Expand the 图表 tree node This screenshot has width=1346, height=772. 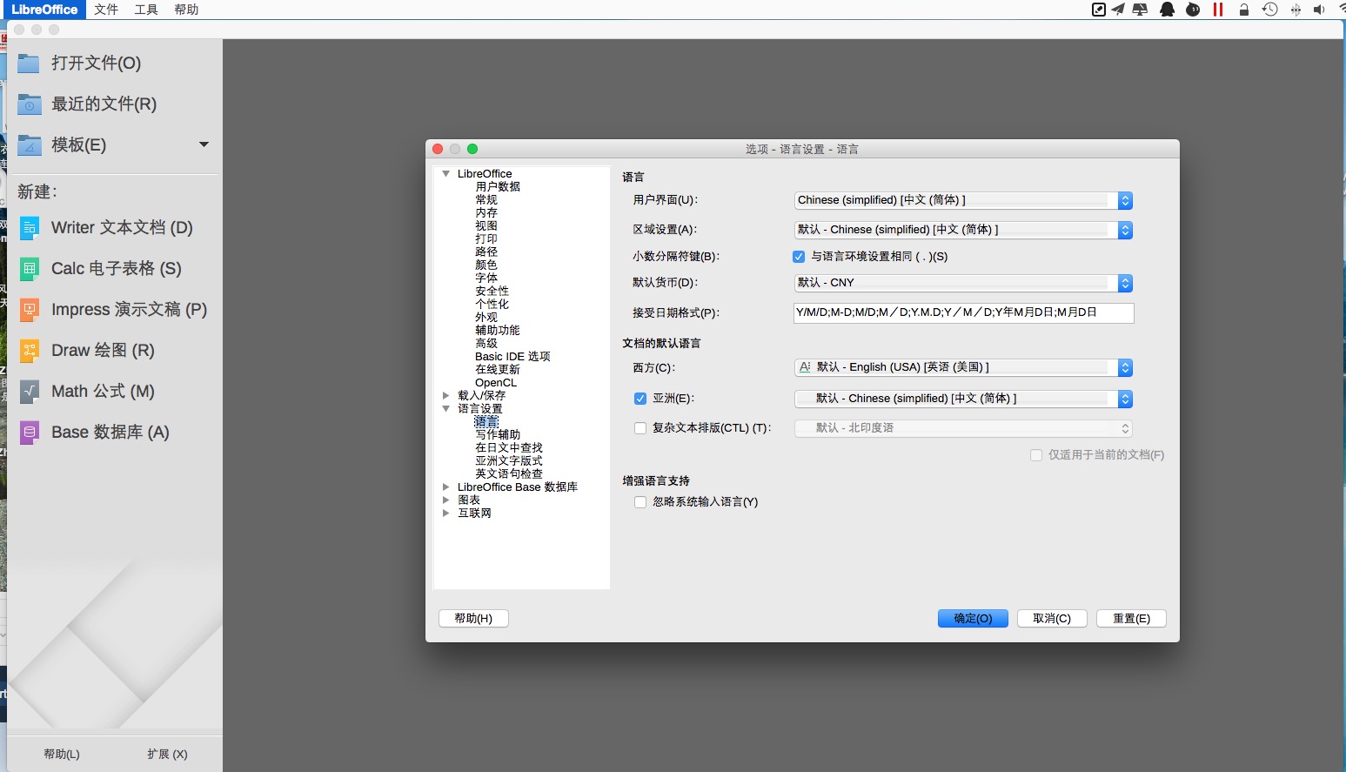446,500
